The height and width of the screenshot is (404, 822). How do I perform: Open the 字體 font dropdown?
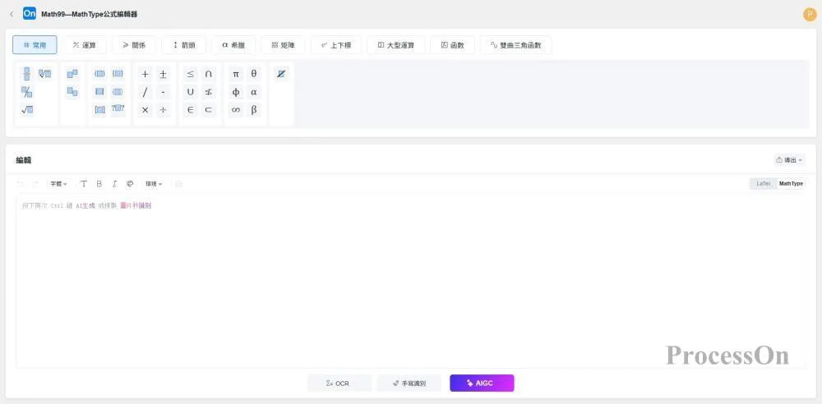[58, 184]
